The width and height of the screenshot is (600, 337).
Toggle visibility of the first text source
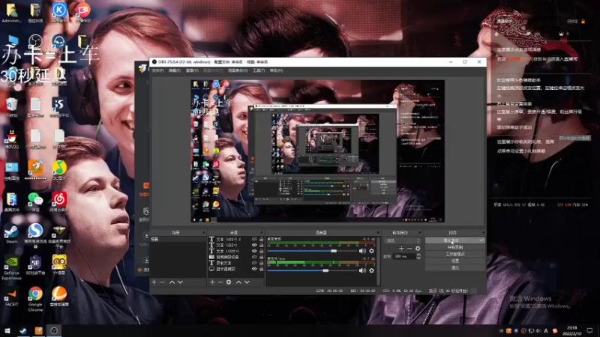(x=254, y=239)
